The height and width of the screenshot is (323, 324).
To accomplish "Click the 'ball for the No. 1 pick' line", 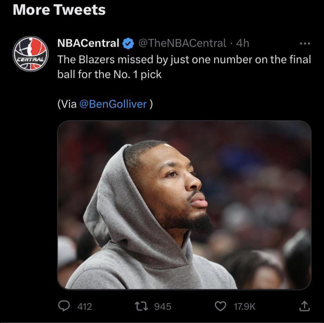I will tap(109, 74).
